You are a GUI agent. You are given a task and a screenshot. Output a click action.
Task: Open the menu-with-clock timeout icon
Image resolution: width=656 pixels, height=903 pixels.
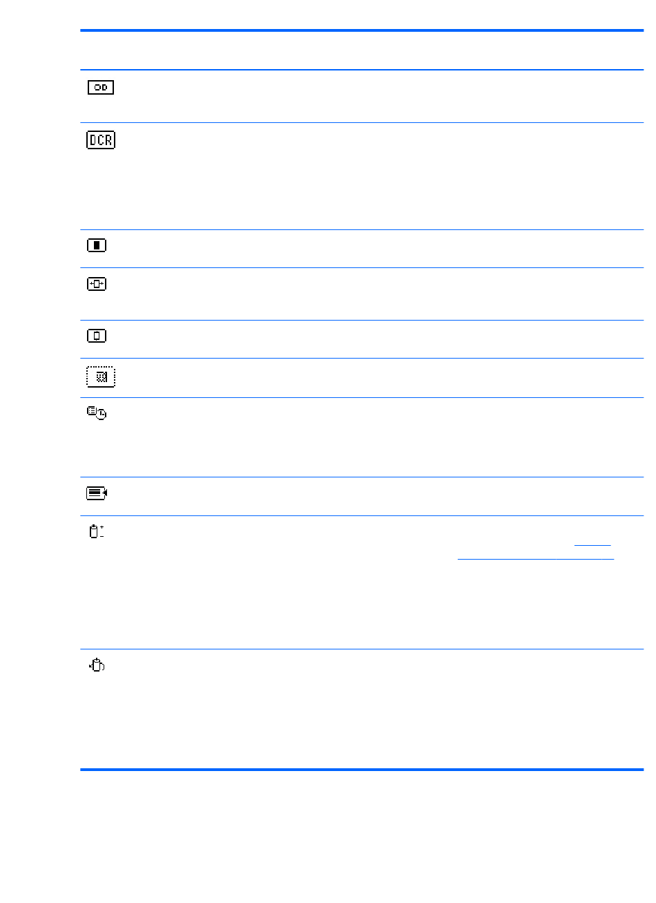coord(97,413)
